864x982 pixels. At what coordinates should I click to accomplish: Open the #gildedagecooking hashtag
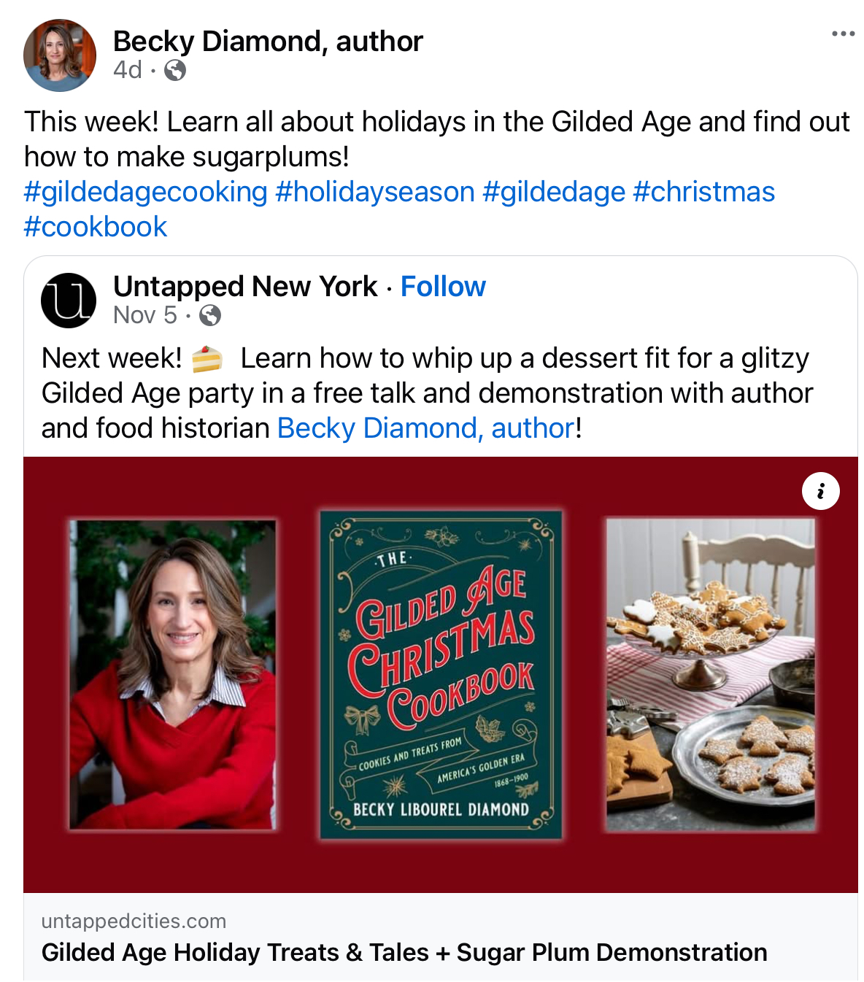tap(146, 192)
